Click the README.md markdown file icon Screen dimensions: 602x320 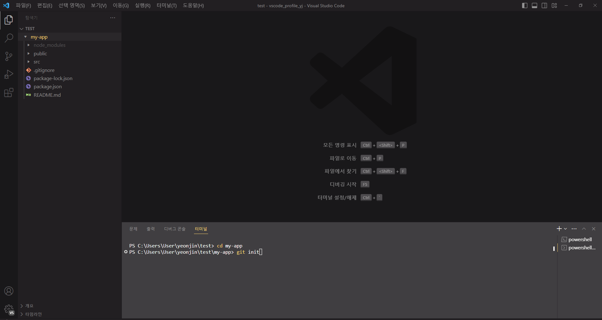pyautogui.click(x=29, y=95)
